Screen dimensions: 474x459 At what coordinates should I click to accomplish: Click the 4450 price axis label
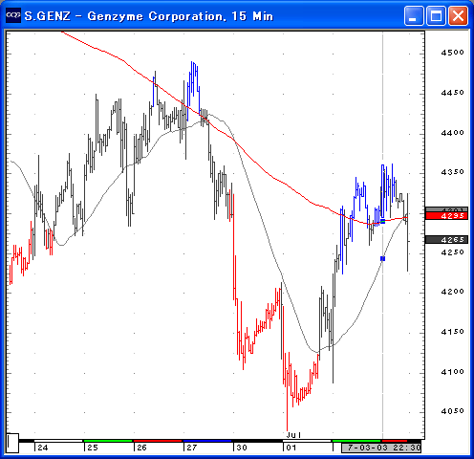tap(452, 93)
